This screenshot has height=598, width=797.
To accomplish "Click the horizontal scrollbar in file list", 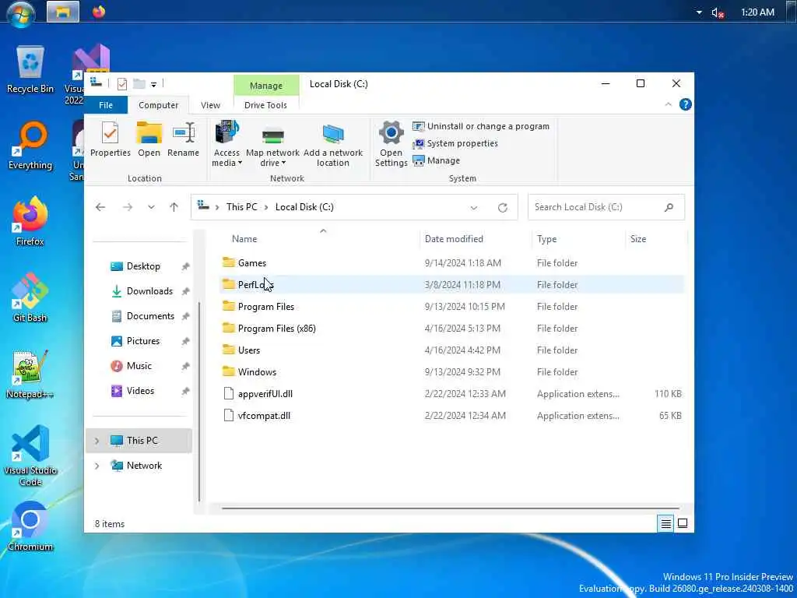I will (x=451, y=508).
